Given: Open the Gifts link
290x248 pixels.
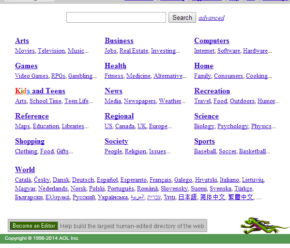Looking at the screenshot, I should point(63,151).
